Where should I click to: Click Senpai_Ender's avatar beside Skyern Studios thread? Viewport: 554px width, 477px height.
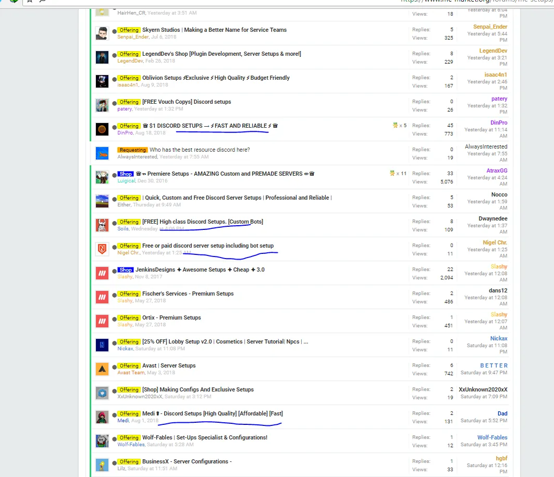tap(102, 33)
